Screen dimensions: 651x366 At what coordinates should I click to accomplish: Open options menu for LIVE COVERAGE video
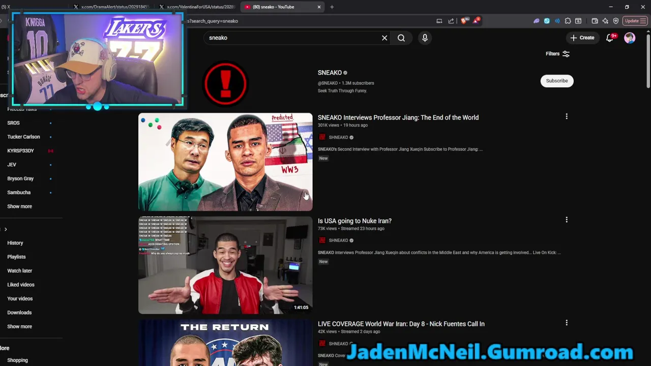click(567, 323)
